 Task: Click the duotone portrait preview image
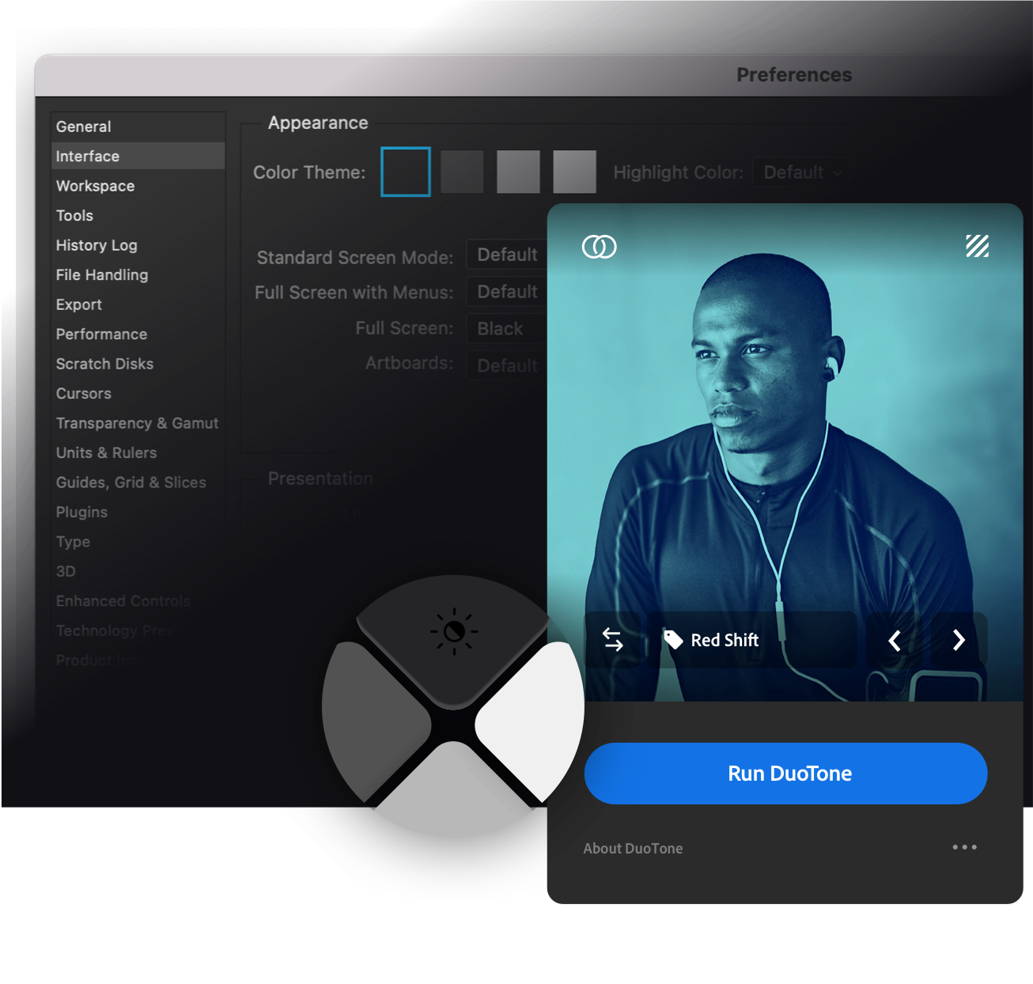click(785, 452)
